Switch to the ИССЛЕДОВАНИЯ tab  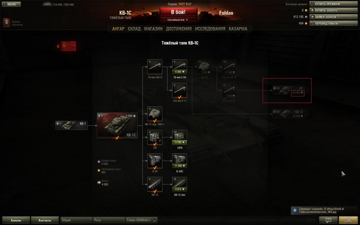pyautogui.click(x=210, y=29)
